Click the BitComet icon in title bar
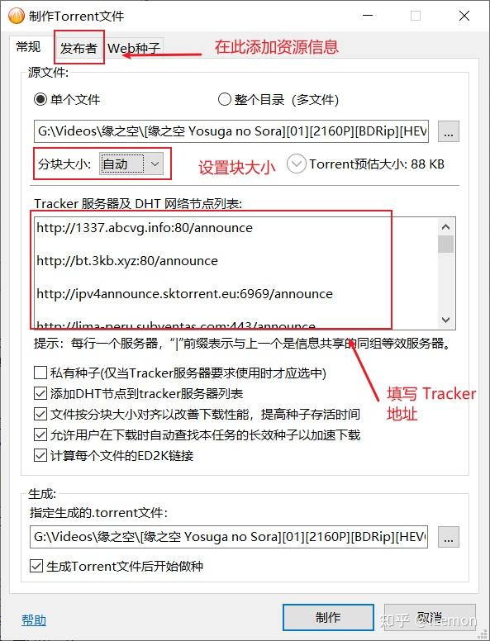The height and width of the screenshot is (641, 490). pos(17,16)
